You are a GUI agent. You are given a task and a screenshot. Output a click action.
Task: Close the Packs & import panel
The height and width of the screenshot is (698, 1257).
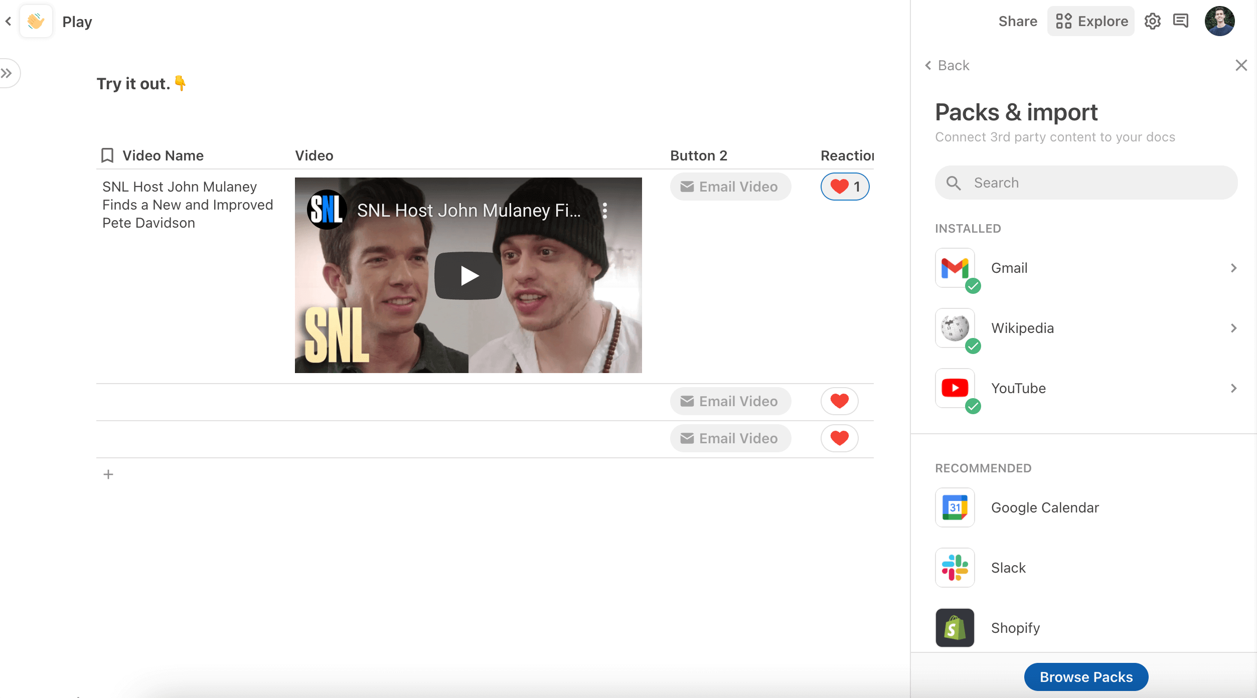tap(1241, 65)
